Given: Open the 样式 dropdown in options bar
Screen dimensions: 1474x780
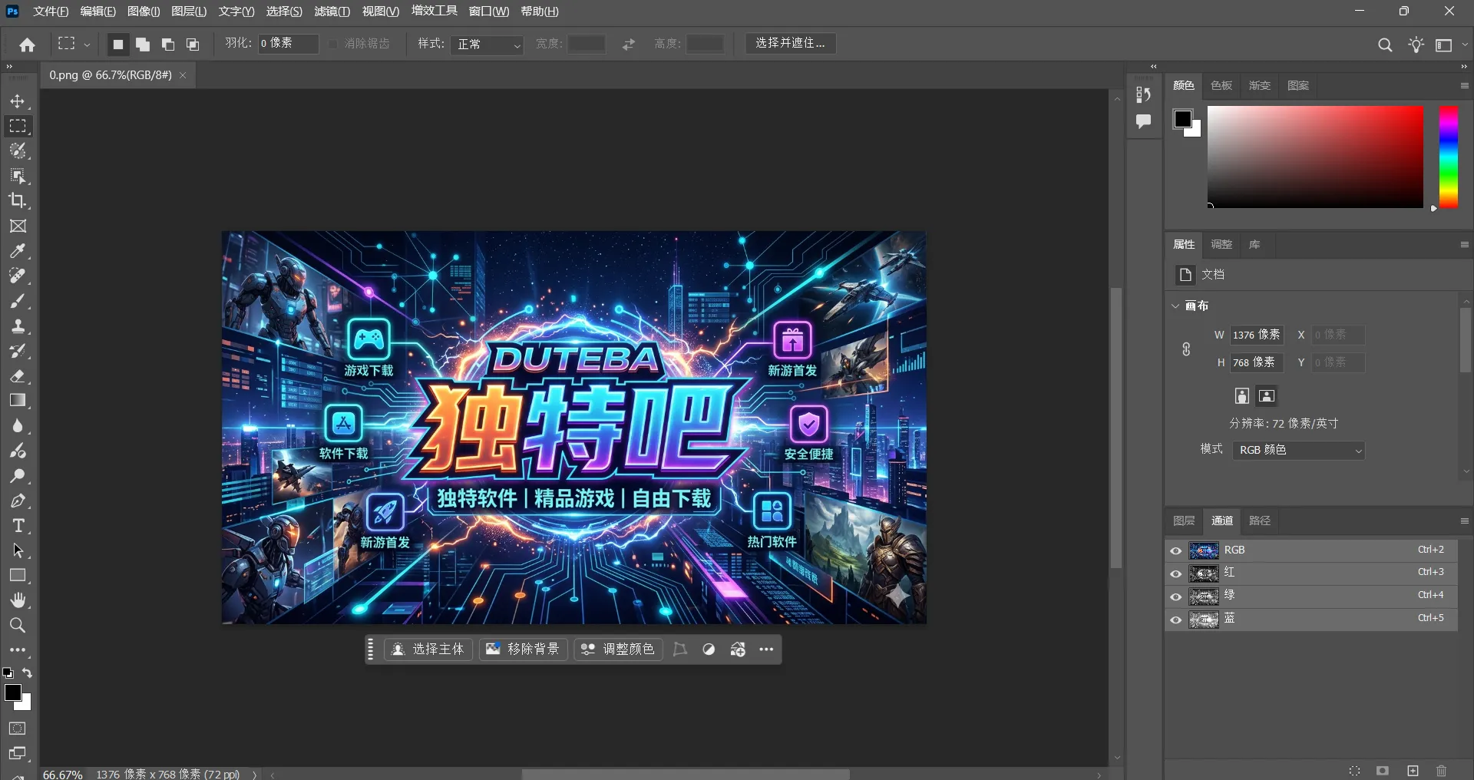Looking at the screenshot, I should [x=487, y=45].
